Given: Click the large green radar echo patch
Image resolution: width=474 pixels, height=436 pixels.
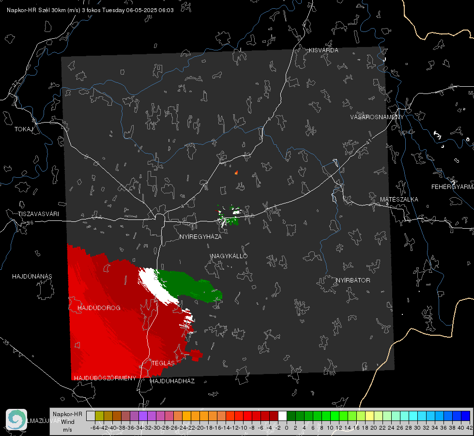Looking at the screenshot, I should tap(190, 286).
